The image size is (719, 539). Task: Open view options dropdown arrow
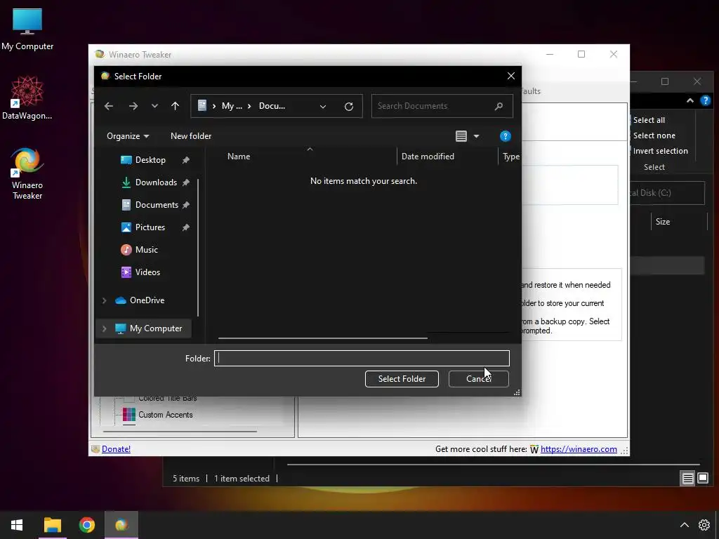pos(477,136)
